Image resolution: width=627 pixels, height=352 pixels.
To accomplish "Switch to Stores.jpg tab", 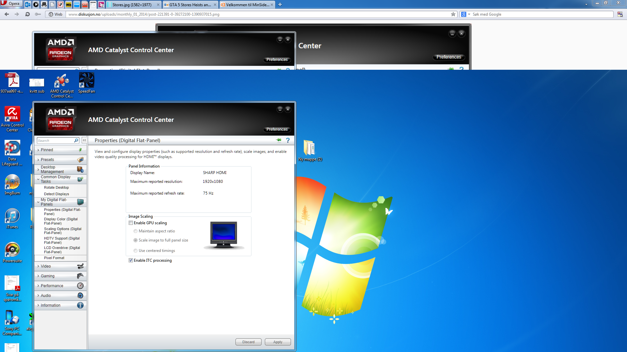I will point(134,5).
